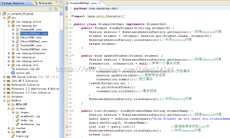Select hibernate.cfg.xml file
This screenshot has height=138, width=230.
click(x=28, y=69)
